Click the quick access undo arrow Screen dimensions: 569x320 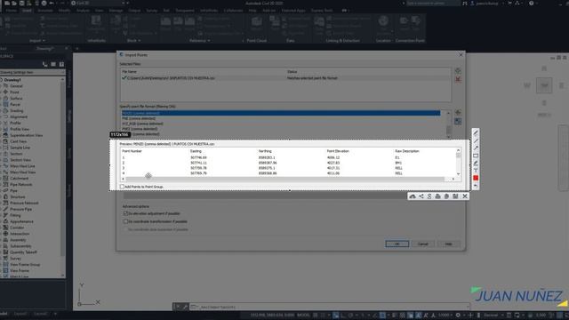[x=52, y=3]
